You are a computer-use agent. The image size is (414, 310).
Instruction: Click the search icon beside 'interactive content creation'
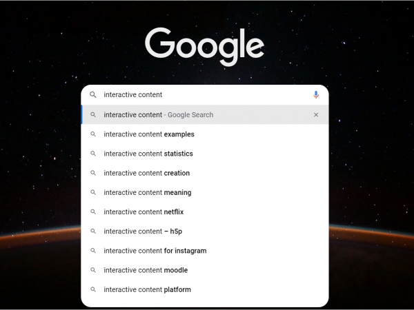pyautogui.click(x=93, y=173)
